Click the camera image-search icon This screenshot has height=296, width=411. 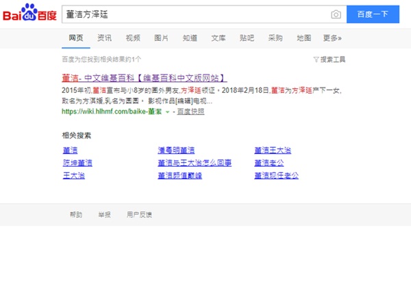[x=336, y=14]
